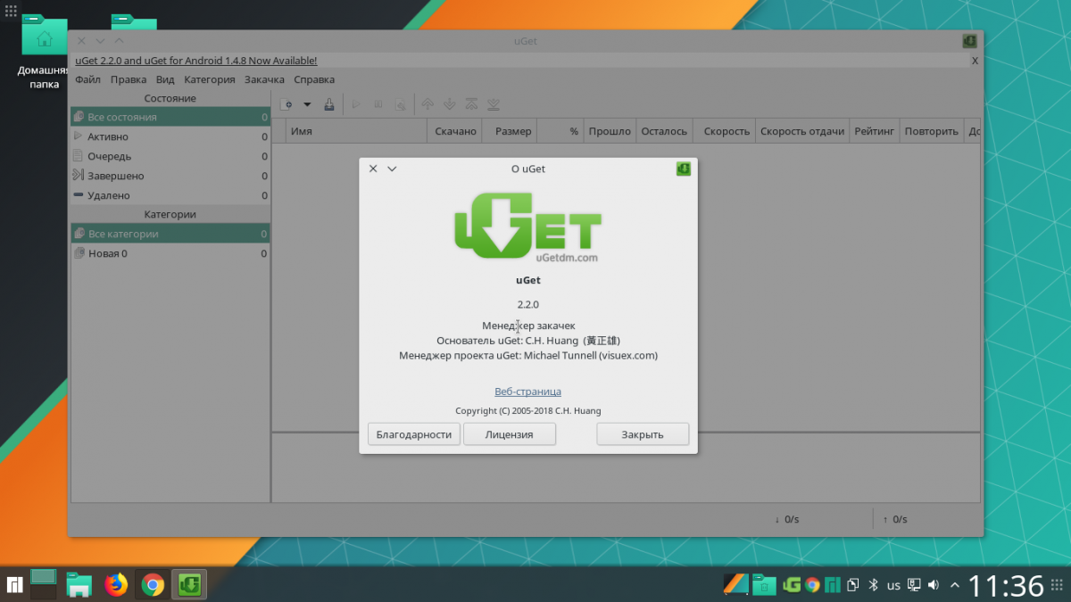This screenshot has height=602, width=1071.
Task: Click the virtual desktop pager in taskbar
Action: [x=44, y=585]
